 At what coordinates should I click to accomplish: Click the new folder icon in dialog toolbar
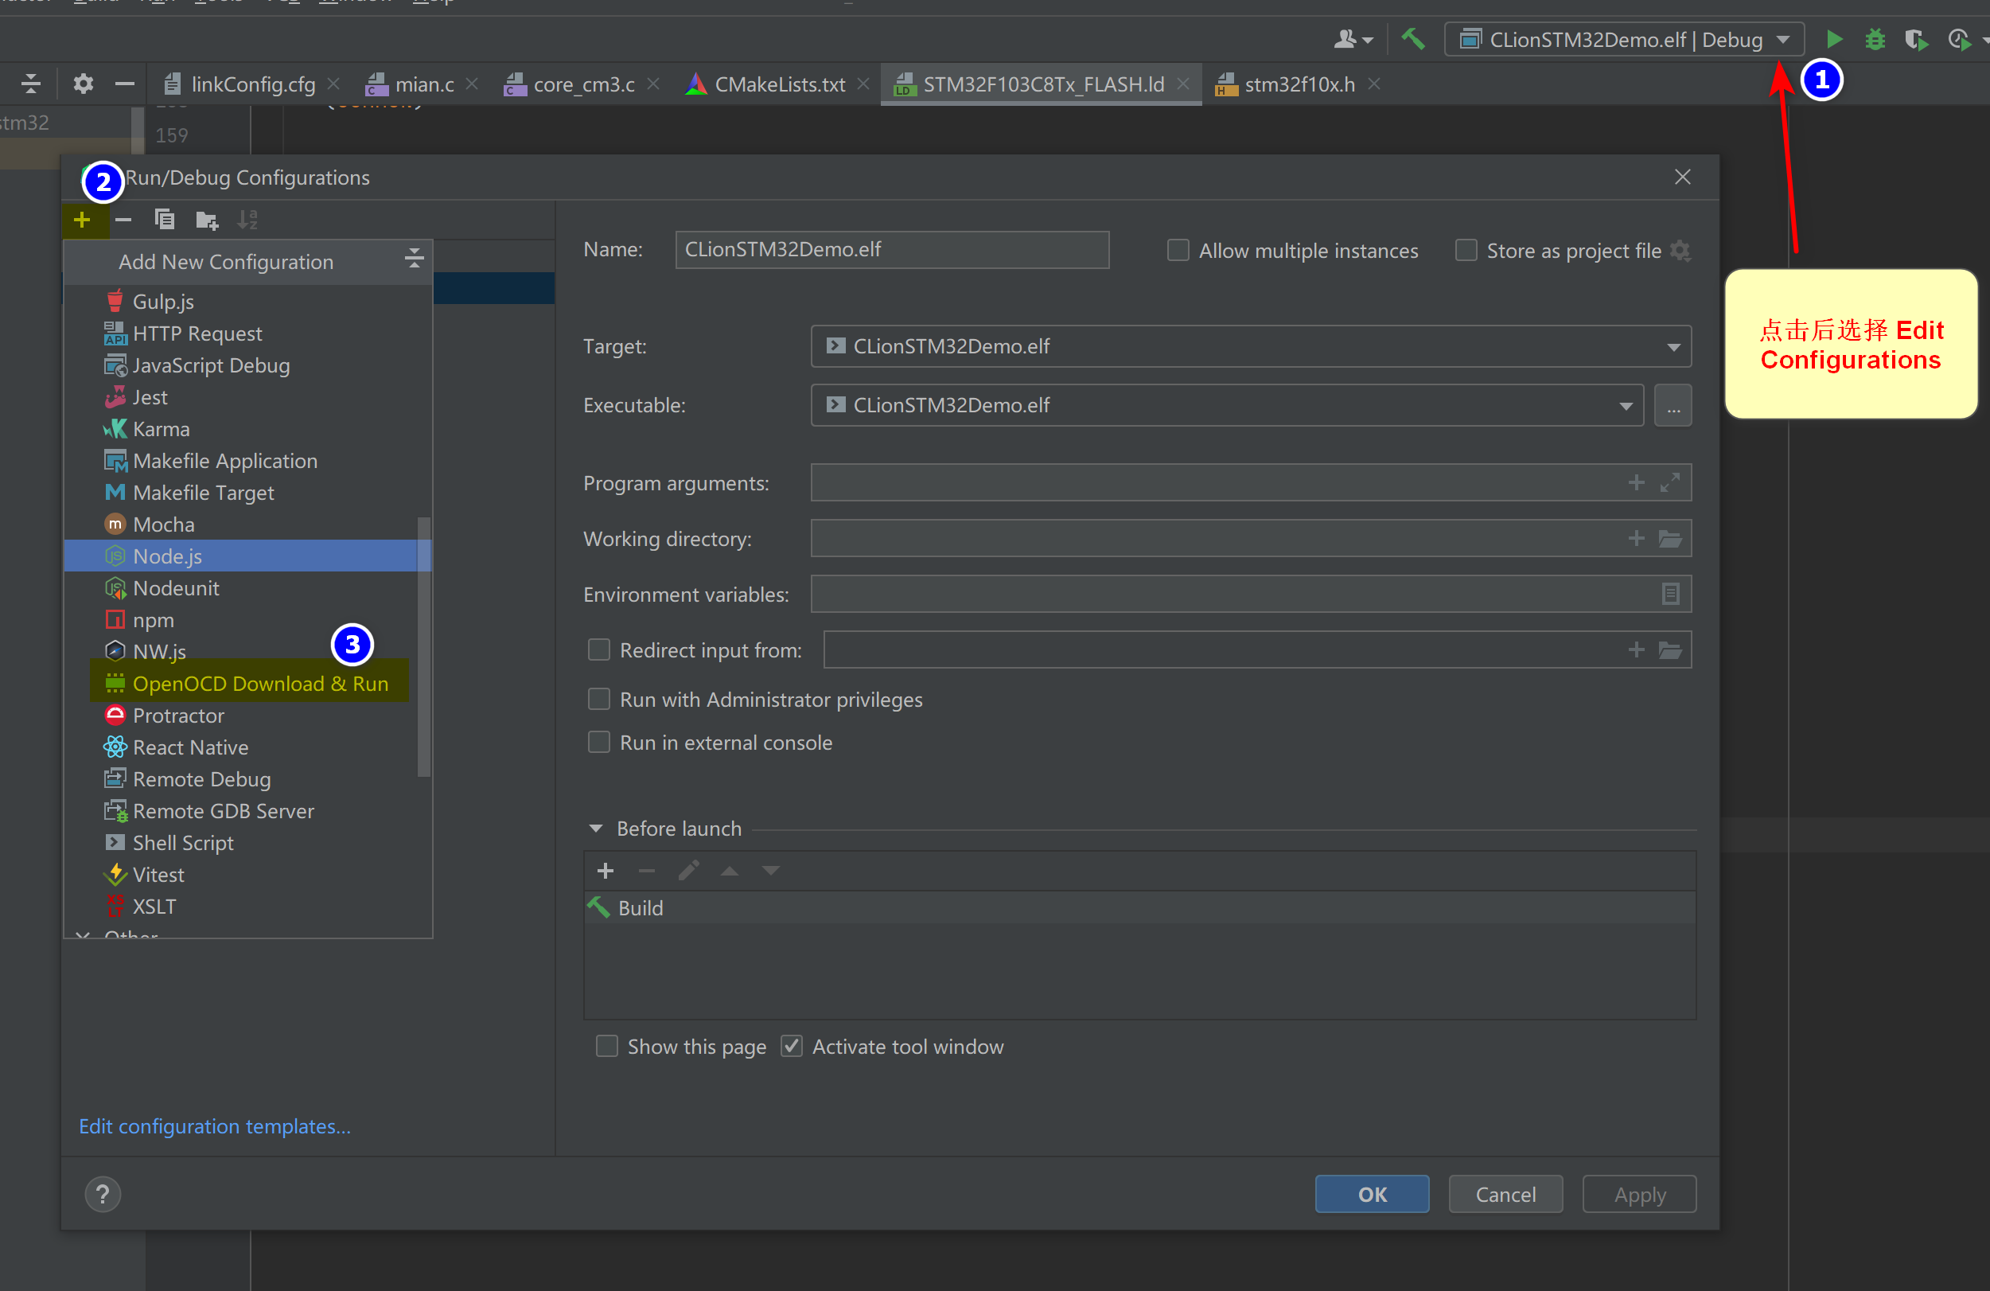[206, 220]
